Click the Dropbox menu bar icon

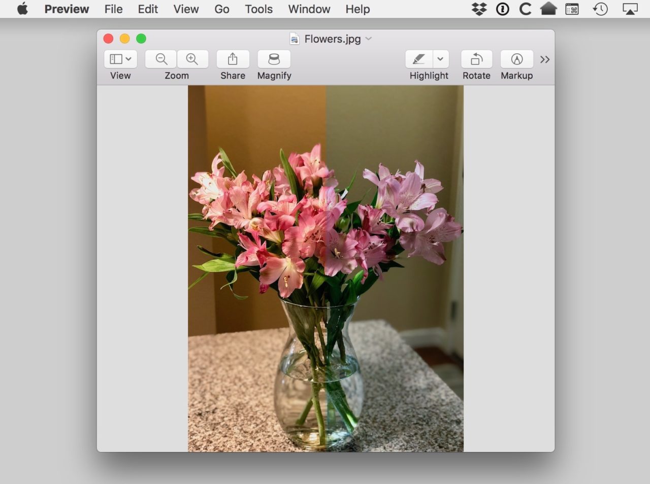(x=479, y=9)
